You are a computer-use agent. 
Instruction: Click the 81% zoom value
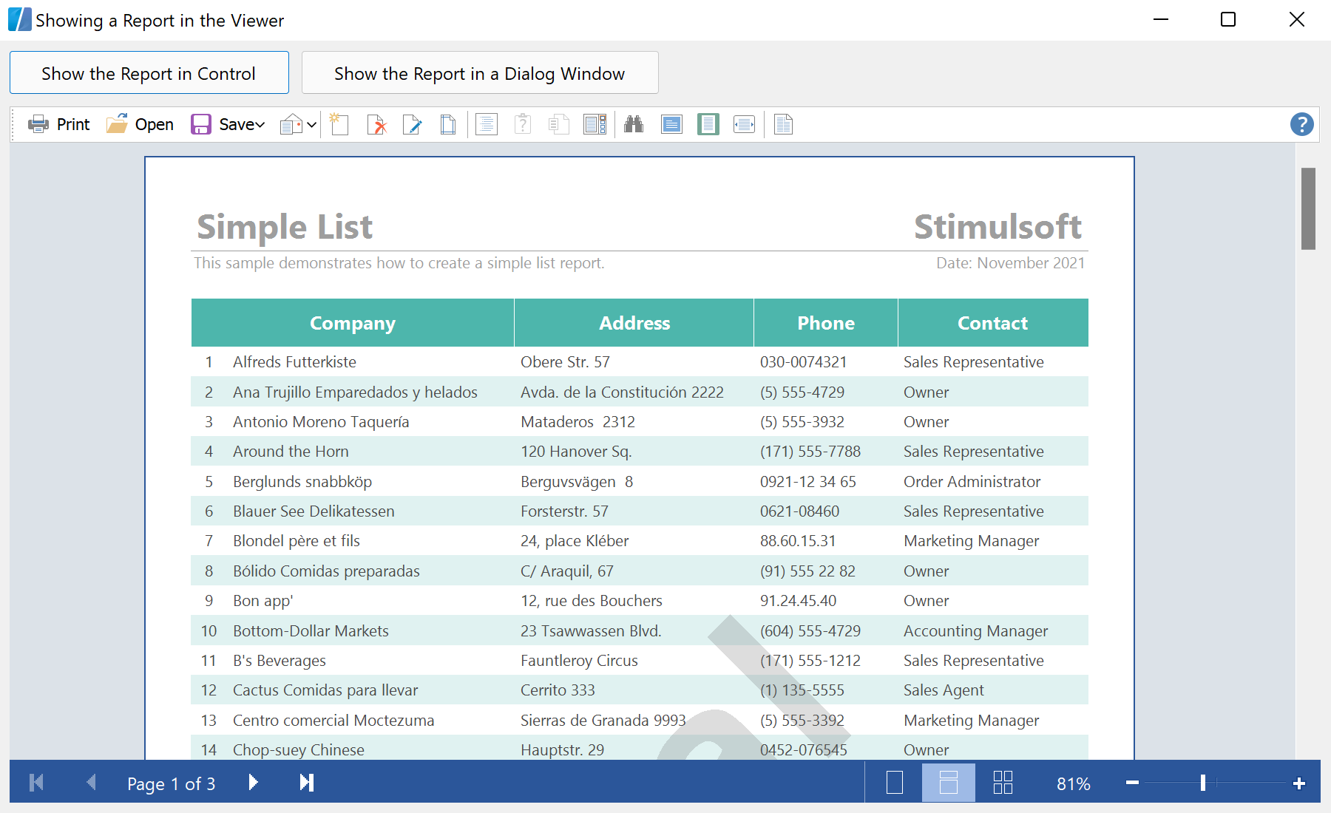pos(1073,783)
